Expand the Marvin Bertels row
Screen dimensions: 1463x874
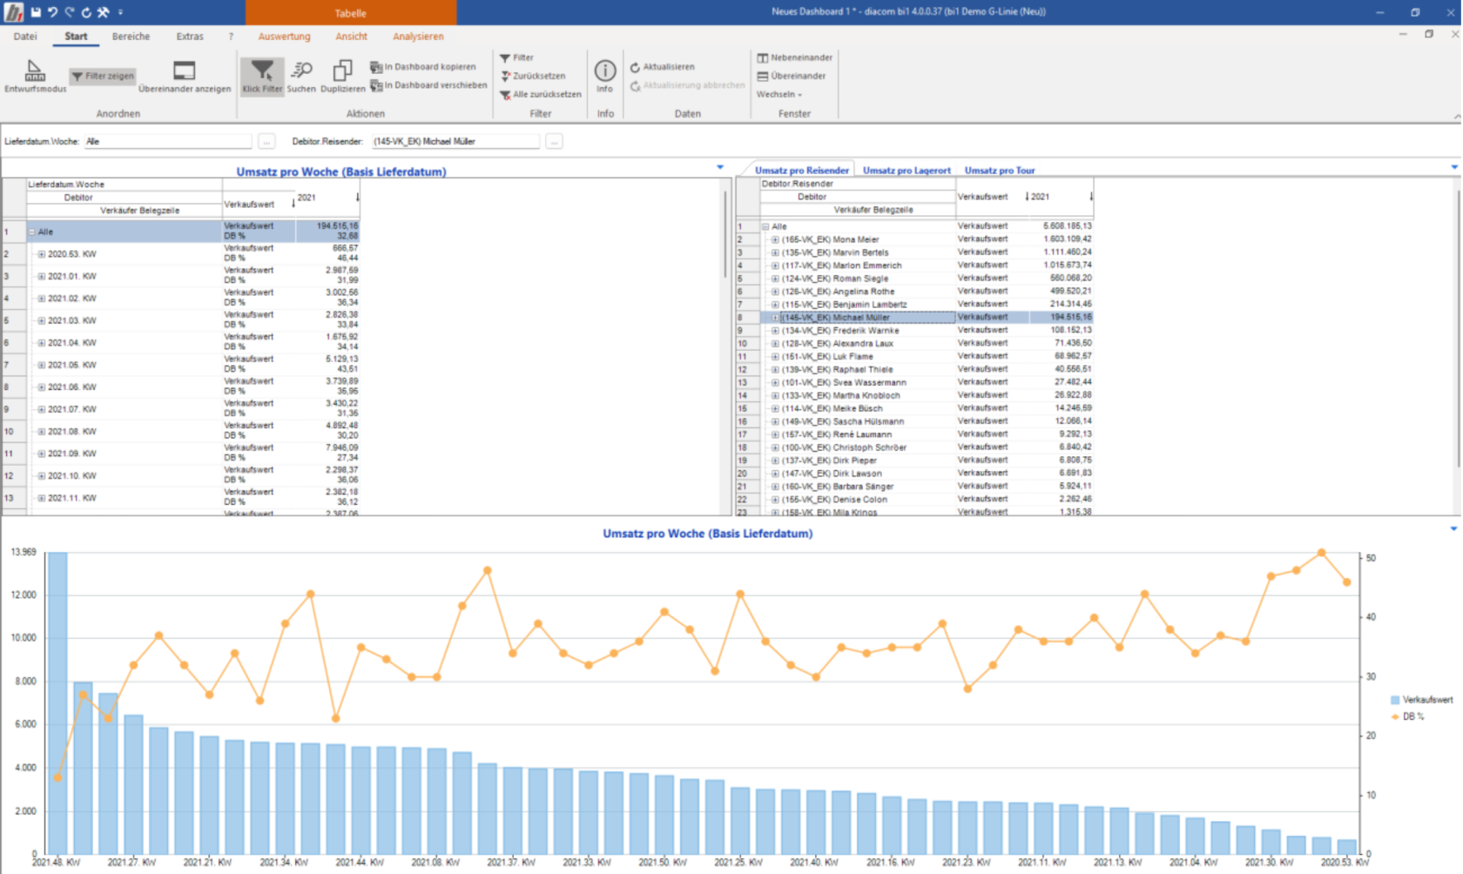775,252
